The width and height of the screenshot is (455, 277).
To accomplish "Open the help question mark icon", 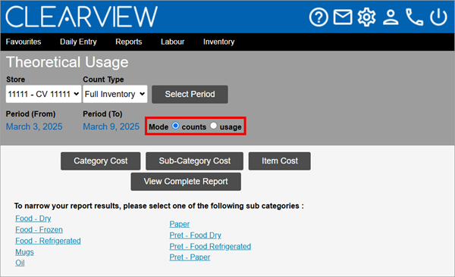I will tap(318, 17).
